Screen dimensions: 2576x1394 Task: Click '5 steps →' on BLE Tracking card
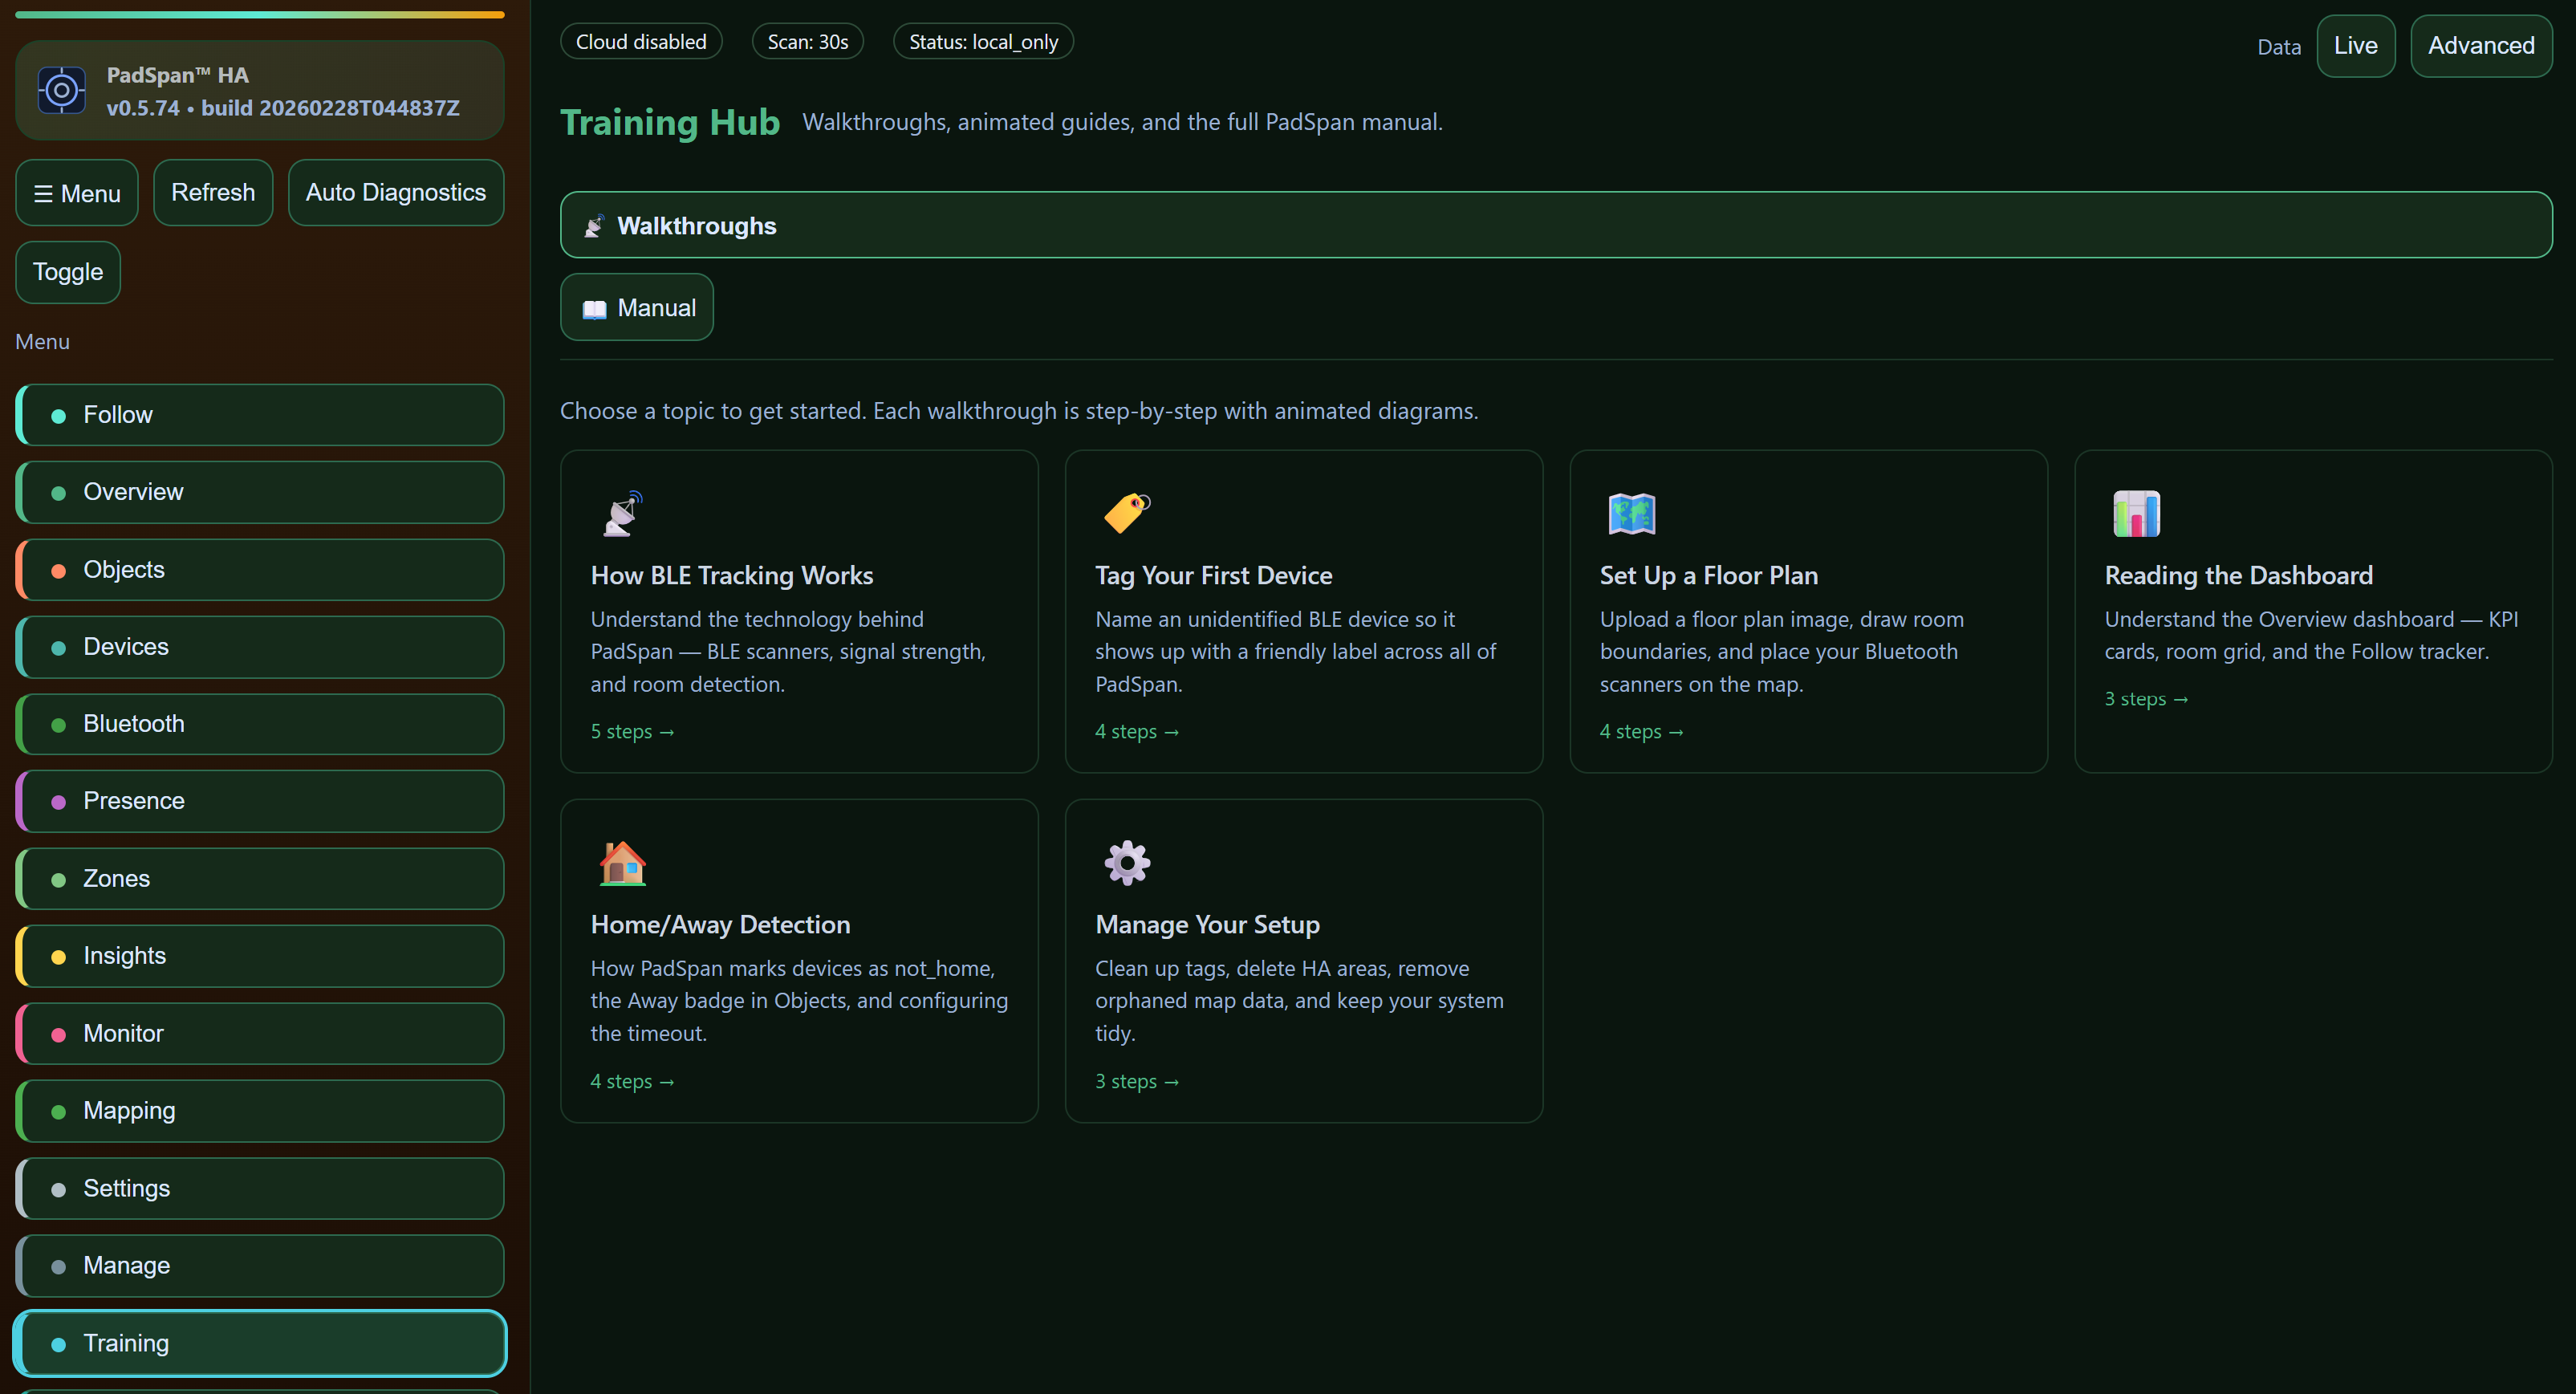[632, 732]
